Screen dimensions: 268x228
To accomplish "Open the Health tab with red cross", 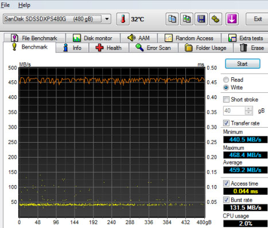I will click(108, 48).
